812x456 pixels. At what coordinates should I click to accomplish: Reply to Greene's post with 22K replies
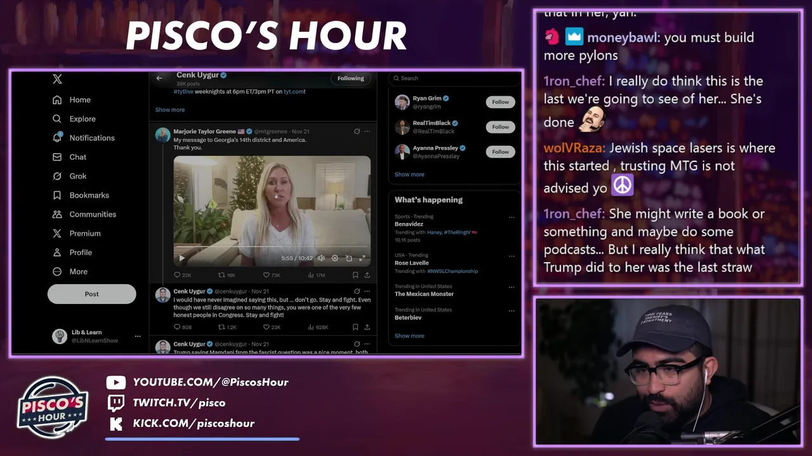point(182,275)
